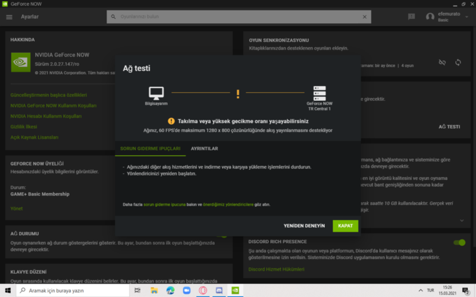The width and height of the screenshot is (476, 297).
Task: Open Açık Kaynak Lisansları link
Action: pyautogui.click(x=35, y=137)
